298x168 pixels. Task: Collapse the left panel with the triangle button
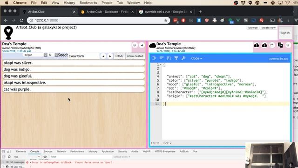coord(142,45)
